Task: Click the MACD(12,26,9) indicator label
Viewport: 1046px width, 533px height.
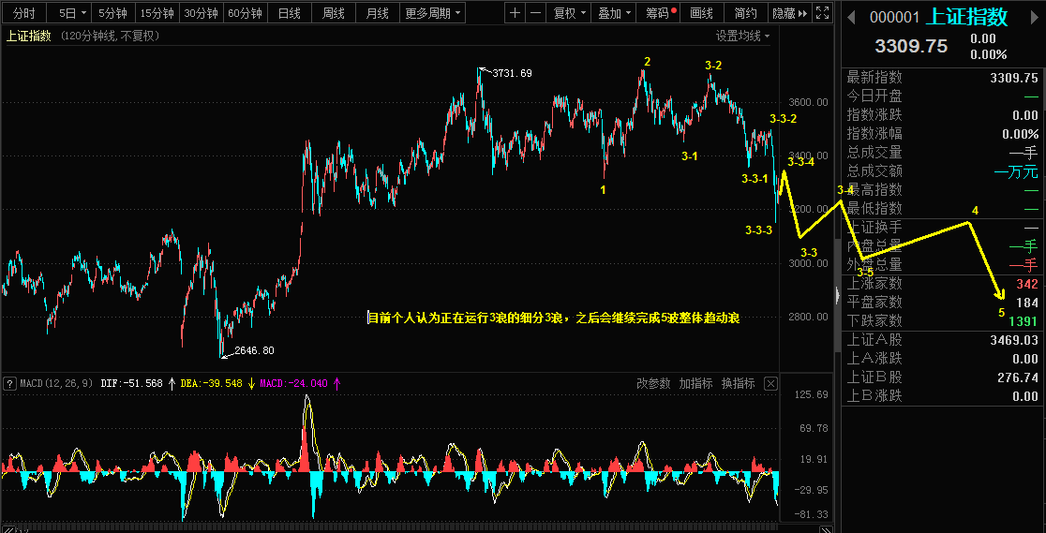Action: pos(57,383)
